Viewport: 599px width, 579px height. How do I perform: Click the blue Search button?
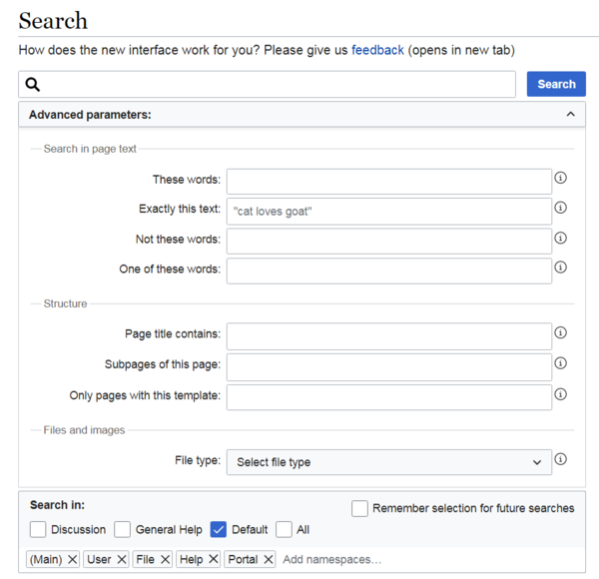[x=556, y=84]
